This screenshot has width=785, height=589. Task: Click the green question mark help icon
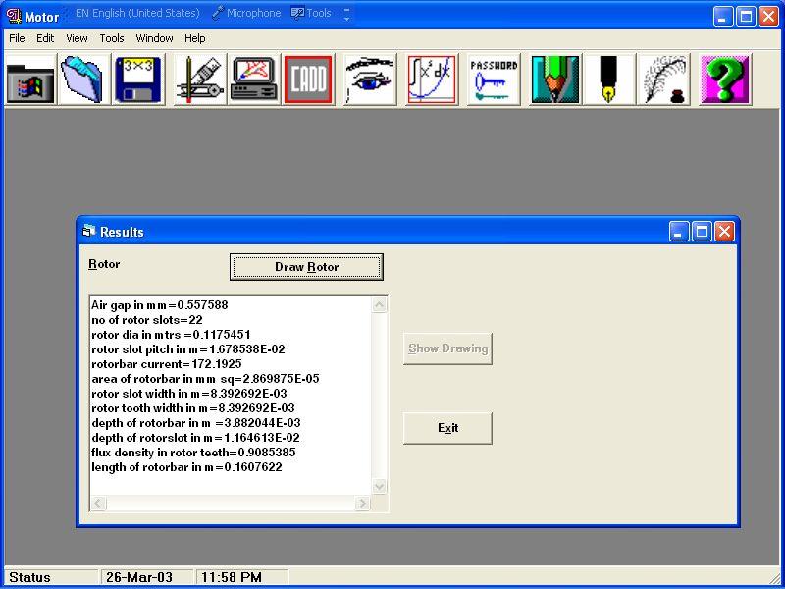[x=725, y=80]
